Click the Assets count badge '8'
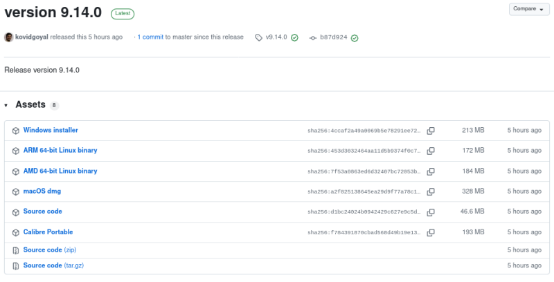554x282 pixels. click(54, 105)
